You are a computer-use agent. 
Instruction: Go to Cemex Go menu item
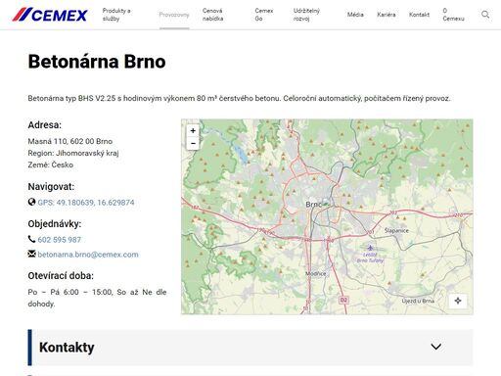click(x=264, y=15)
